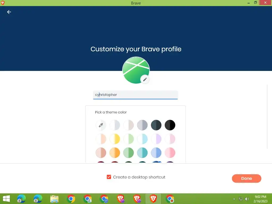Open File Explorer from the taskbar
The height and width of the screenshot is (204, 272).
pyautogui.click(x=54, y=199)
